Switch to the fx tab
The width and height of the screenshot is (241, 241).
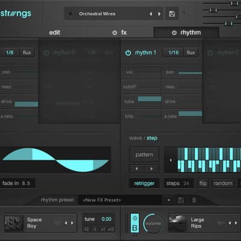point(124,33)
